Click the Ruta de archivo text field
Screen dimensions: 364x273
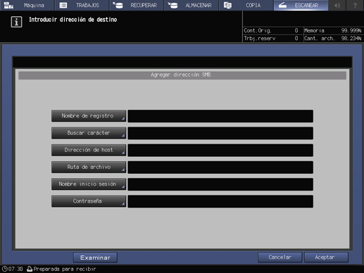coord(220,167)
